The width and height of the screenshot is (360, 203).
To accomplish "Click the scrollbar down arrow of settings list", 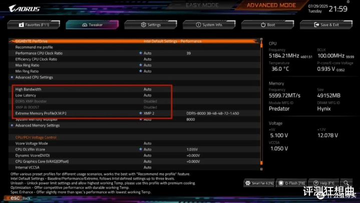I will pos(261,169).
